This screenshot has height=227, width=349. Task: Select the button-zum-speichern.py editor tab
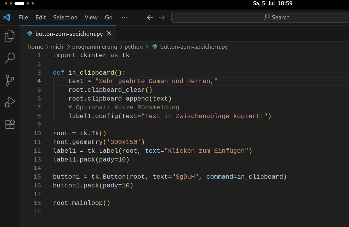point(69,34)
